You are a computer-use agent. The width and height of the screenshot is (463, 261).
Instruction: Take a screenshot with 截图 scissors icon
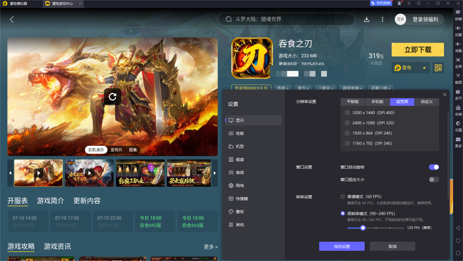(x=458, y=78)
